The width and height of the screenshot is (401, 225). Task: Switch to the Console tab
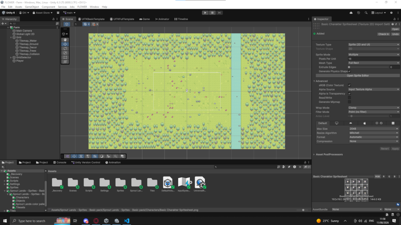point(60,162)
